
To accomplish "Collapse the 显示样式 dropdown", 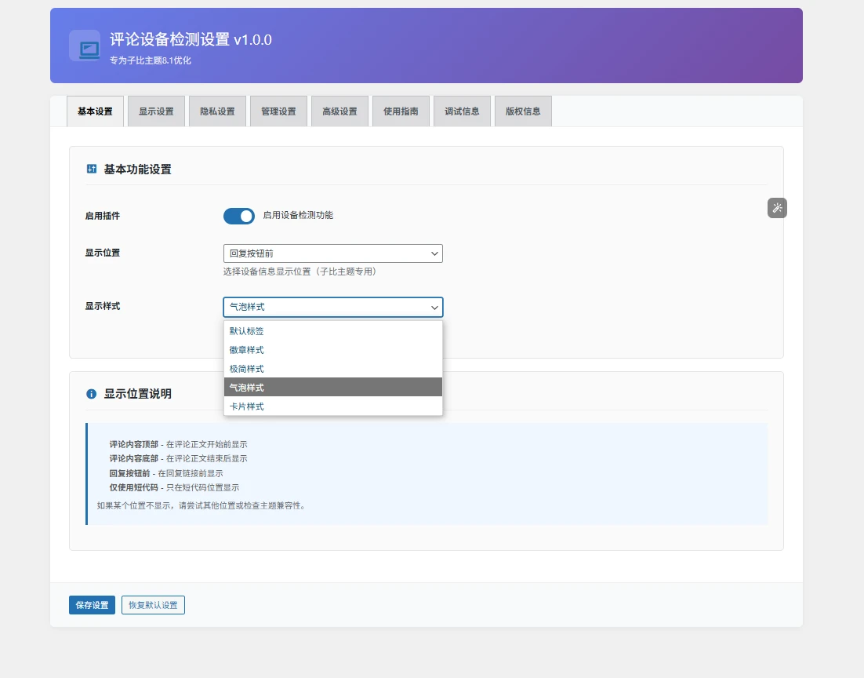I will click(332, 307).
